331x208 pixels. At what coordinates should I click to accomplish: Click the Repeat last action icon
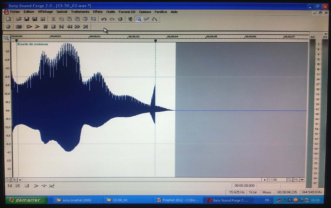pyautogui.click(x=120, y=19)
